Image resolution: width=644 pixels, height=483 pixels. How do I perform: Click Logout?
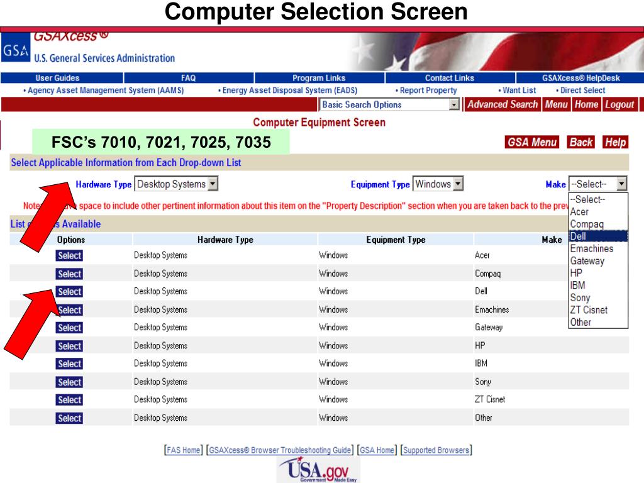point(619,105)
